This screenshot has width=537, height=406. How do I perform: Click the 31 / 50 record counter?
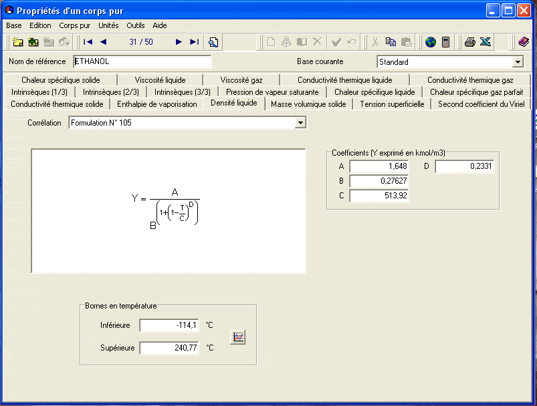pyautogui.click(x=140, y=42)
